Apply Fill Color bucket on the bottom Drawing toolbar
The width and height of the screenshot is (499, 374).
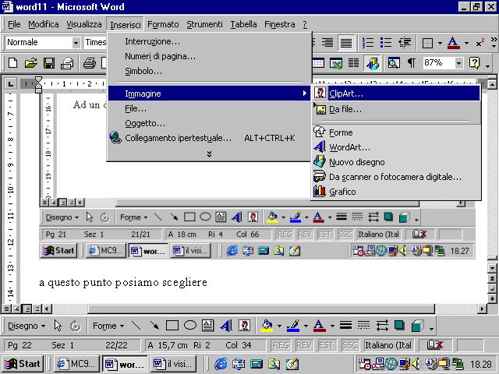point(267,326)
